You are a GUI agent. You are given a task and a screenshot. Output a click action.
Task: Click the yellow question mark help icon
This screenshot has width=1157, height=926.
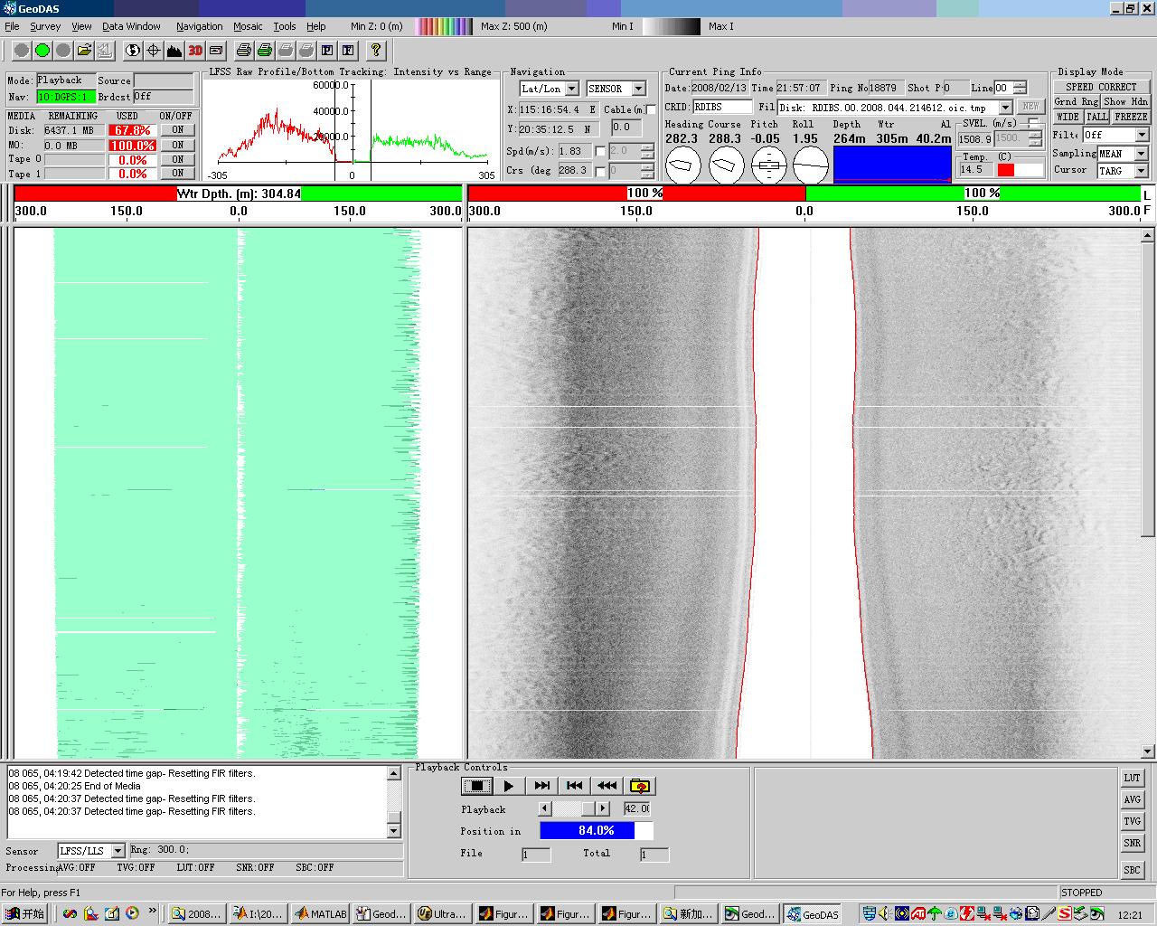point(376,51)
